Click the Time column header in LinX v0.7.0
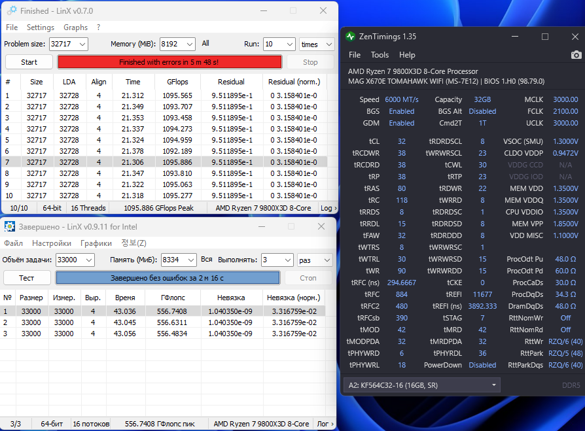 tap(133, 82)
